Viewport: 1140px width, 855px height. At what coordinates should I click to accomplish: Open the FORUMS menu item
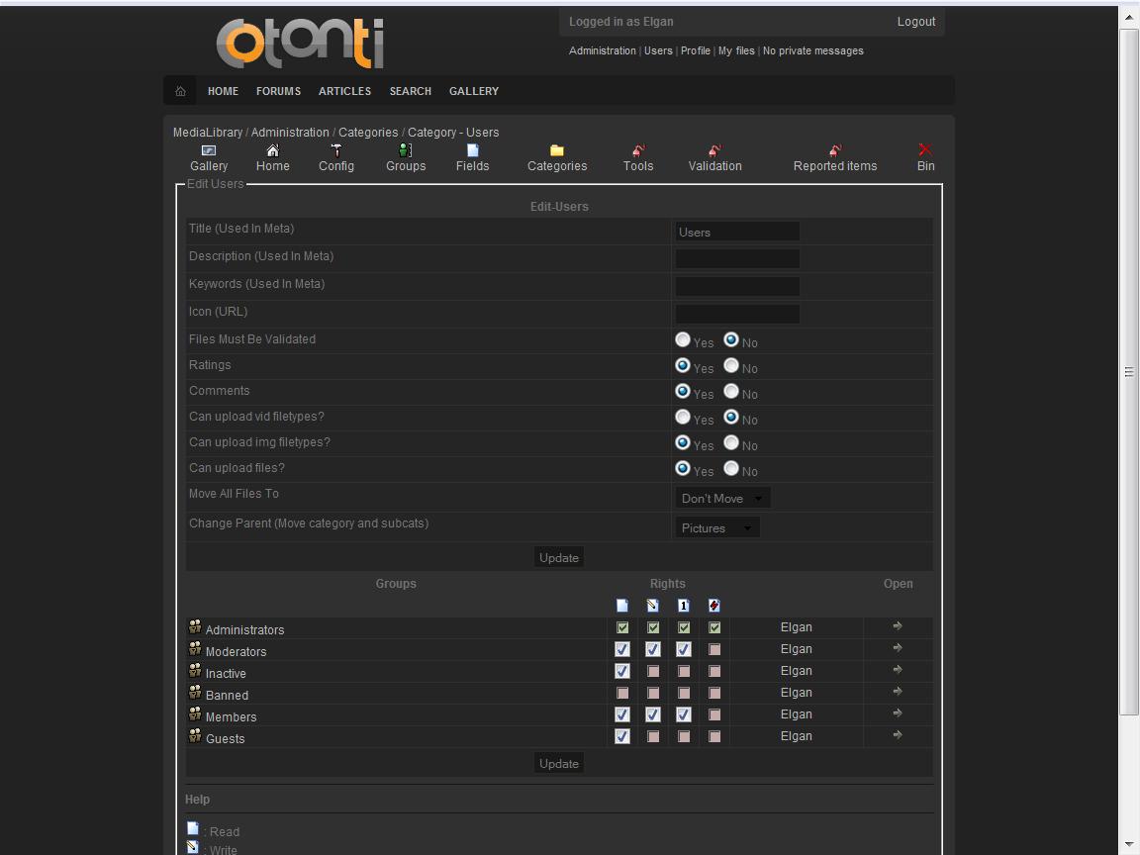[x=278, y=91]
